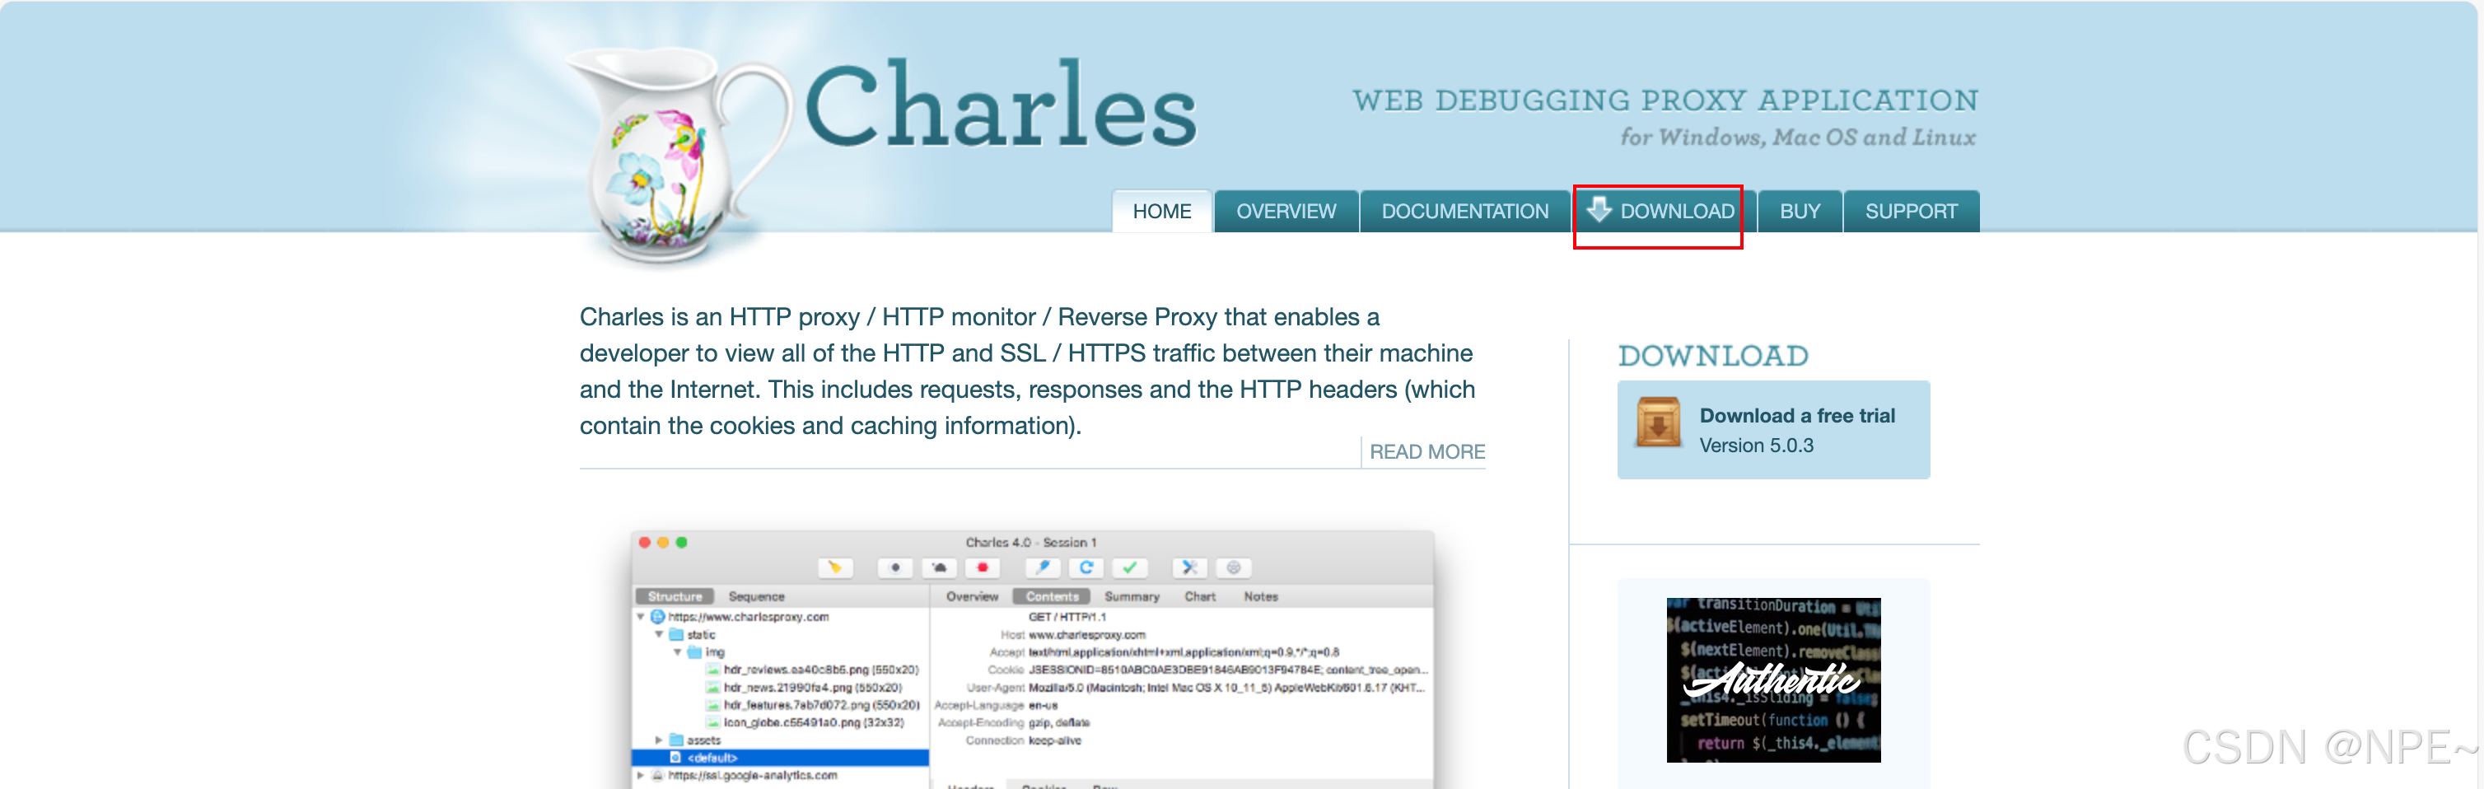Select the hdr_reviews.ea40c8b5.png tree row
Viewport: 2484px width, 789px height.
(820, 670)
